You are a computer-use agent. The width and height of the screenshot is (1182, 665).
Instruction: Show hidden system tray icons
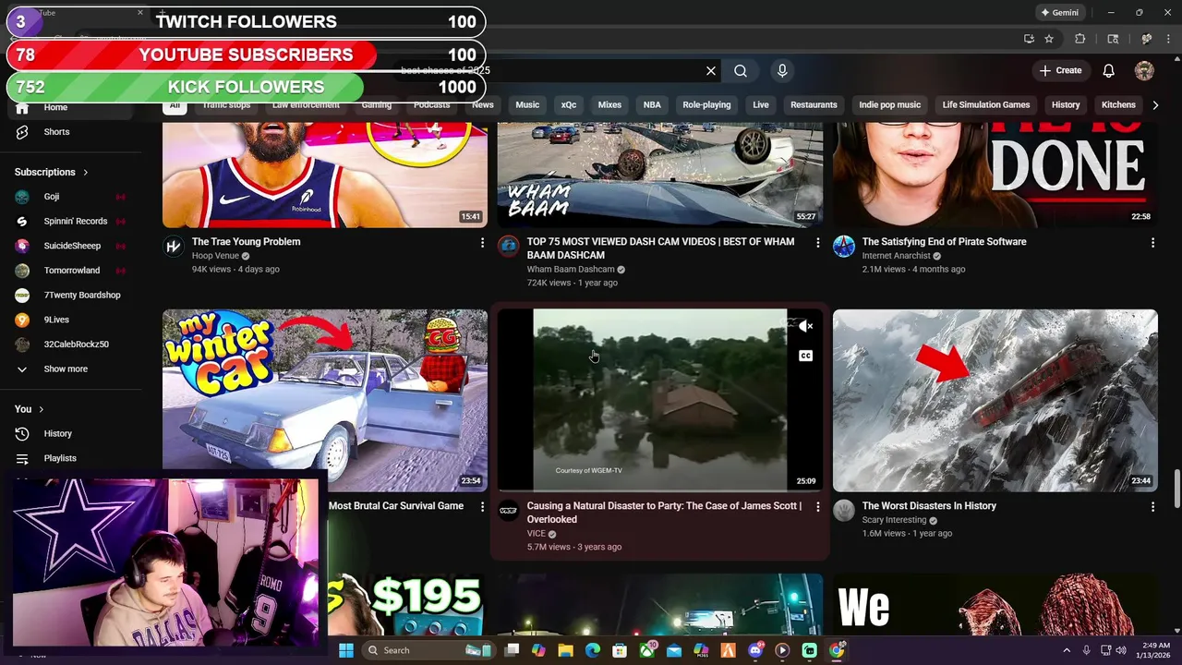(x=1067, y=650)
